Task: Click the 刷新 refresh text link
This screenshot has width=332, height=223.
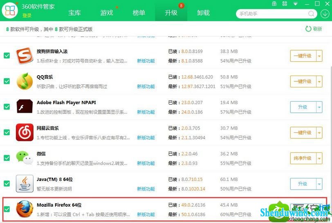Action: tap(318, 29)
